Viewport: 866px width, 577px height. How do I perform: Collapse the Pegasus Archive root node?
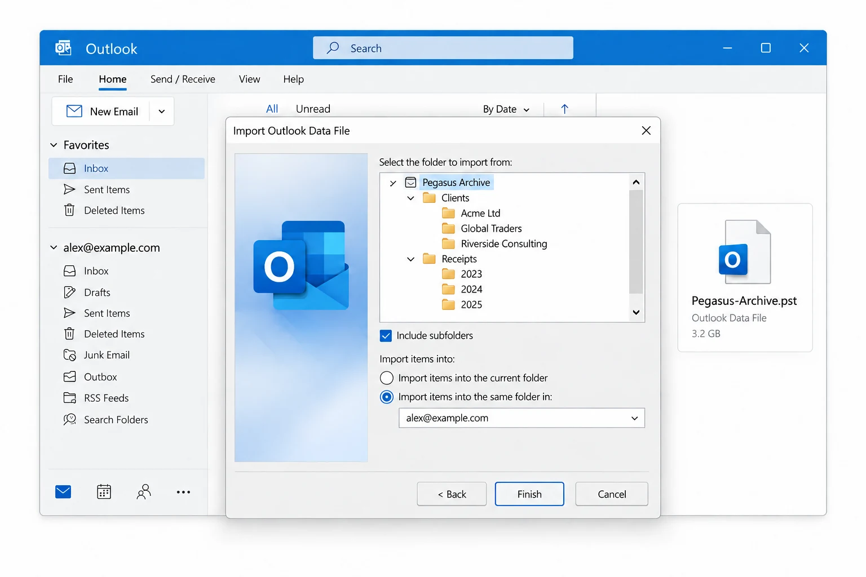pos(393,183)
